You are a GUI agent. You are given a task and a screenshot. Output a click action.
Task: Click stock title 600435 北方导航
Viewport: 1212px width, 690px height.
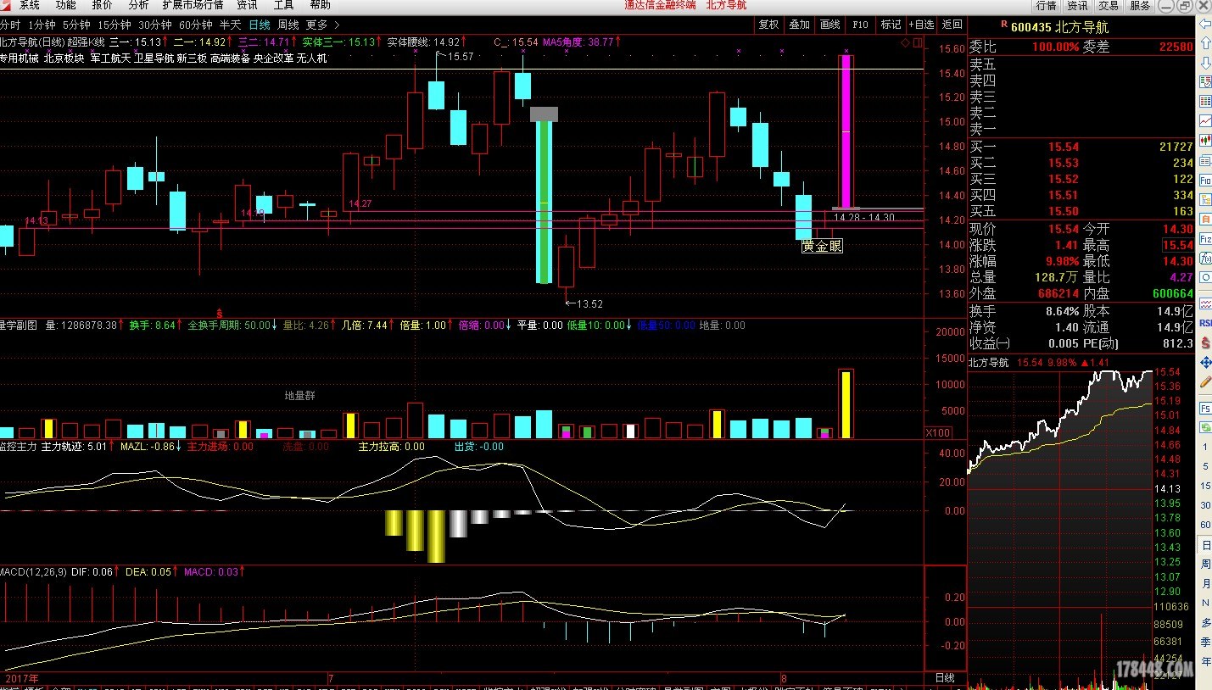click(x=1058, y=27)
